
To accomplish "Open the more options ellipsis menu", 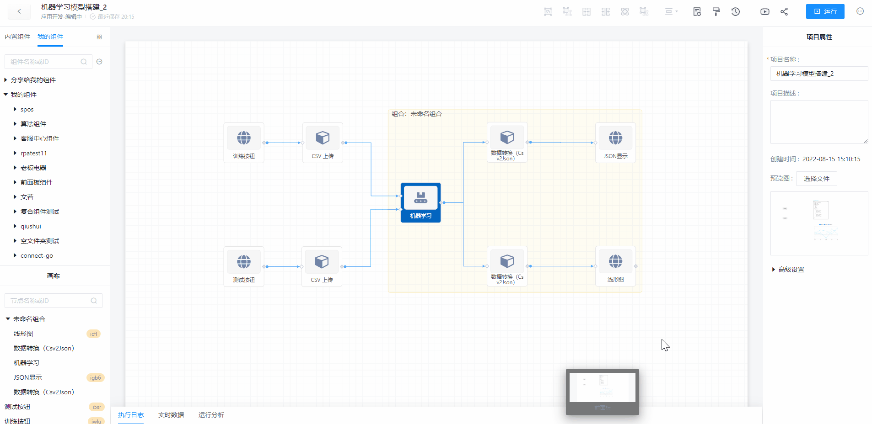I will (860, 11).
